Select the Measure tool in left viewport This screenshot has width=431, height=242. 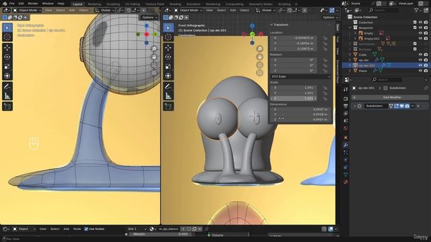7,95
